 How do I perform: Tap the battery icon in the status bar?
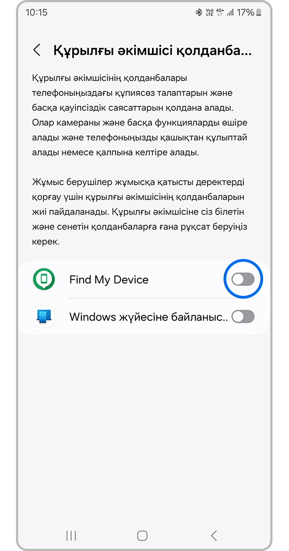pos(259,13)
